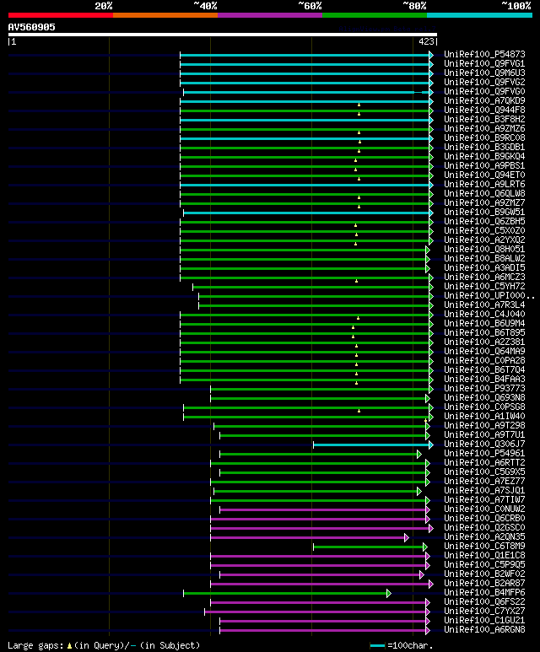Click the arrowhead end of UniRef100_B4MFP6 bar
This screenshot has height=652, width=540.
[389, 593]
